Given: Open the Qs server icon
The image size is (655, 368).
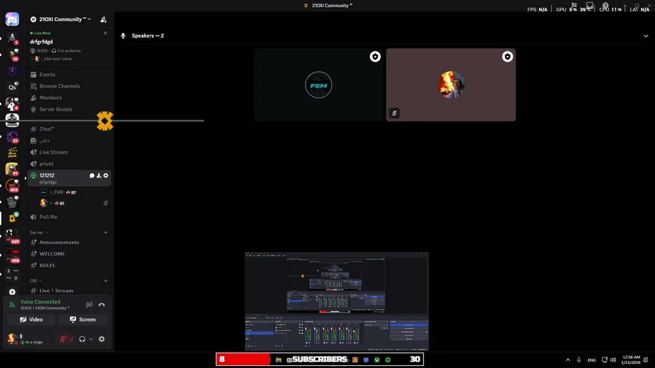Looking at the screenshot, I should 12,87.
